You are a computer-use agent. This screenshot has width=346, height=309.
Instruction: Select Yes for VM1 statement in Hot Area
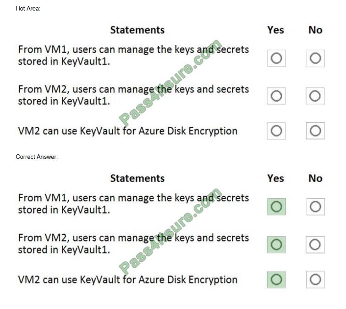point(276,58)
